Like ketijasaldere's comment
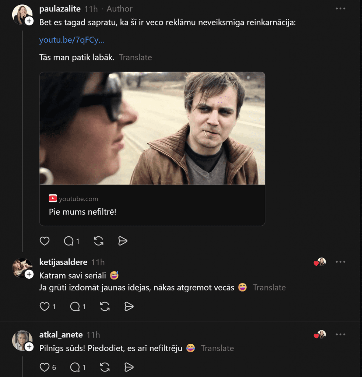Viewport: 362px width, 377px height. pos(45,307)
